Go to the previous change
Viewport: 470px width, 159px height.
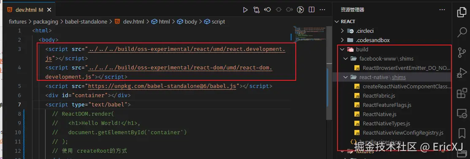pyautogui.click(x=267, y=10)
